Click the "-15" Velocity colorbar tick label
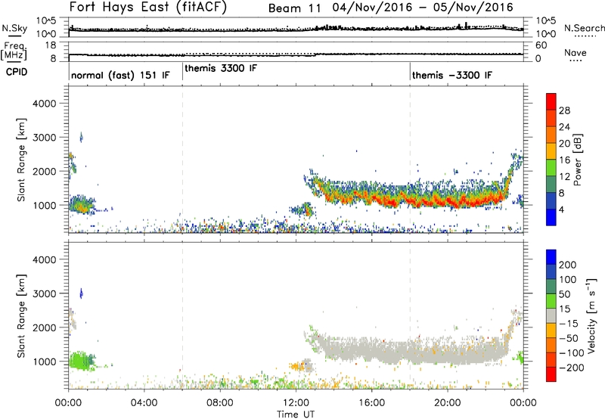This screenshot has height=419, width=605. point(568,324)
